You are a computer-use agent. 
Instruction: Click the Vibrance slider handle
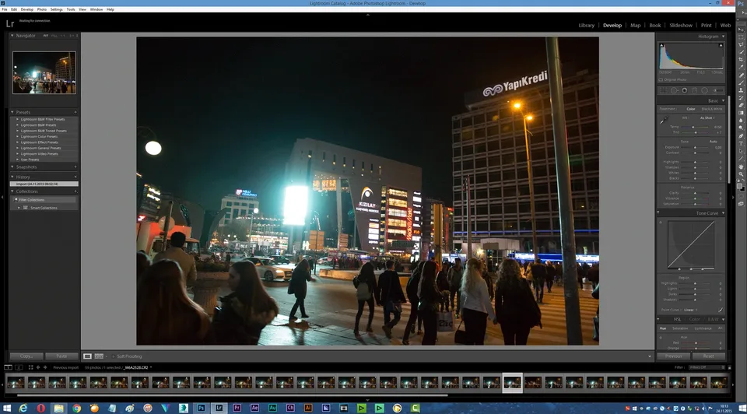tap(695, 198)
